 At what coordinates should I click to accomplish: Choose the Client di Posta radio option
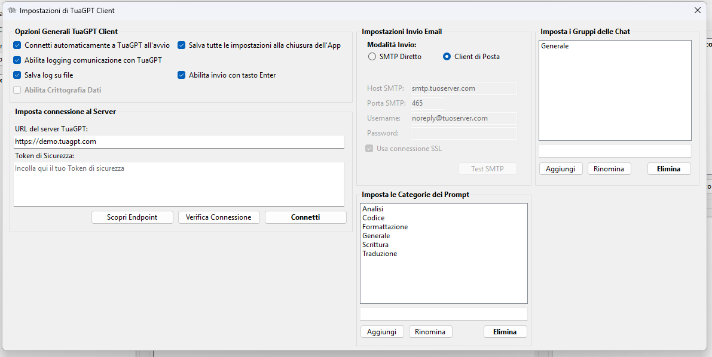tap(447, 57)
